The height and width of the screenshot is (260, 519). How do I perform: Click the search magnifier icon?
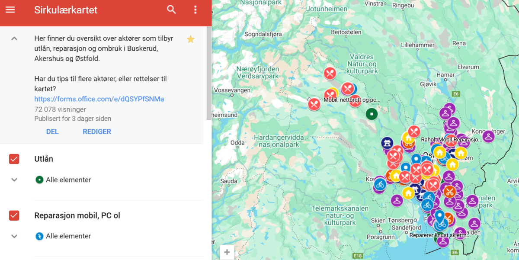(x=172, y=10)
